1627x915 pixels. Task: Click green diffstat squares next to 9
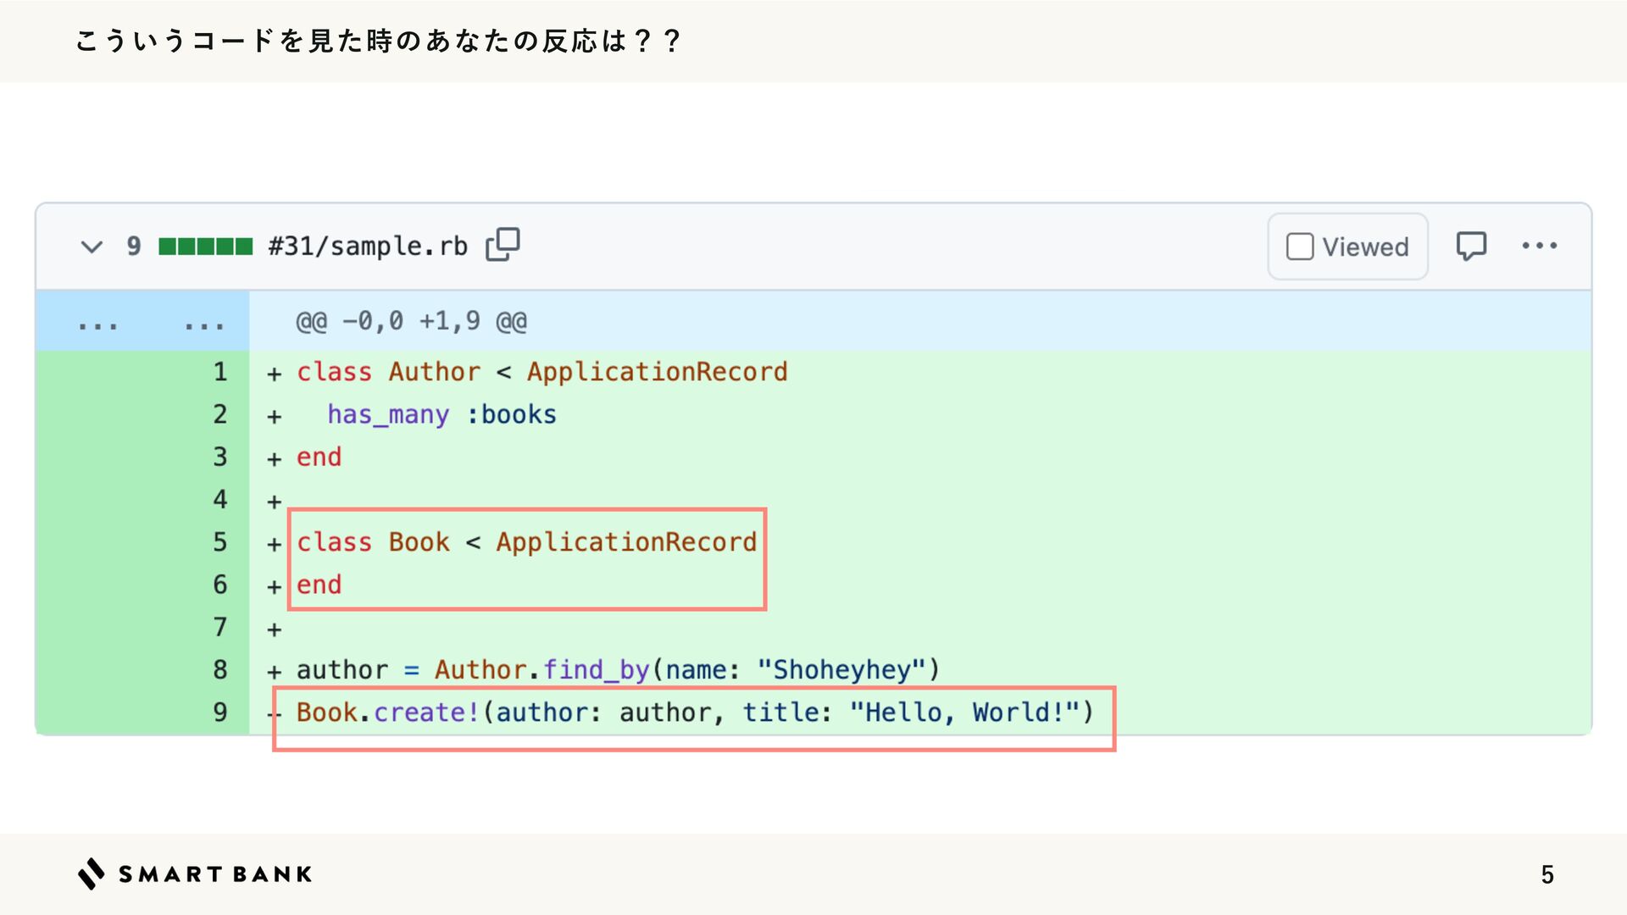pos(205,247)
